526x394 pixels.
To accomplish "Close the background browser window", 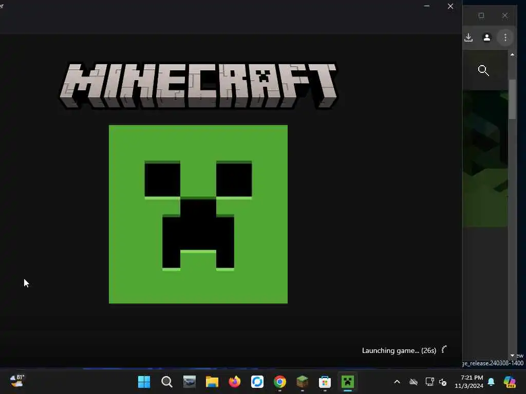I will click(505, 15).
